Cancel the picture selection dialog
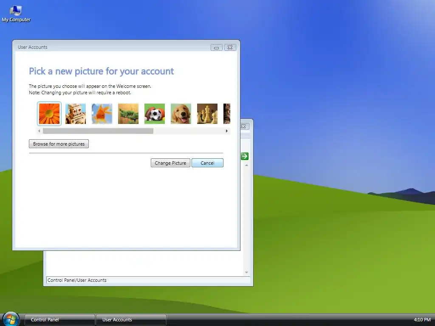 (x=207, y=163)
